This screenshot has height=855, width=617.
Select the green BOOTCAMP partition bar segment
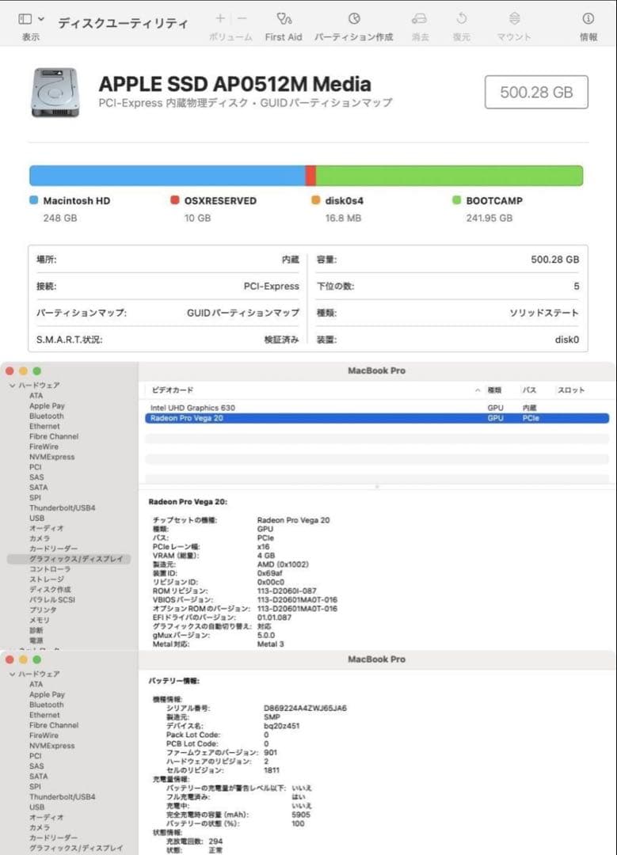click(450, 176)
